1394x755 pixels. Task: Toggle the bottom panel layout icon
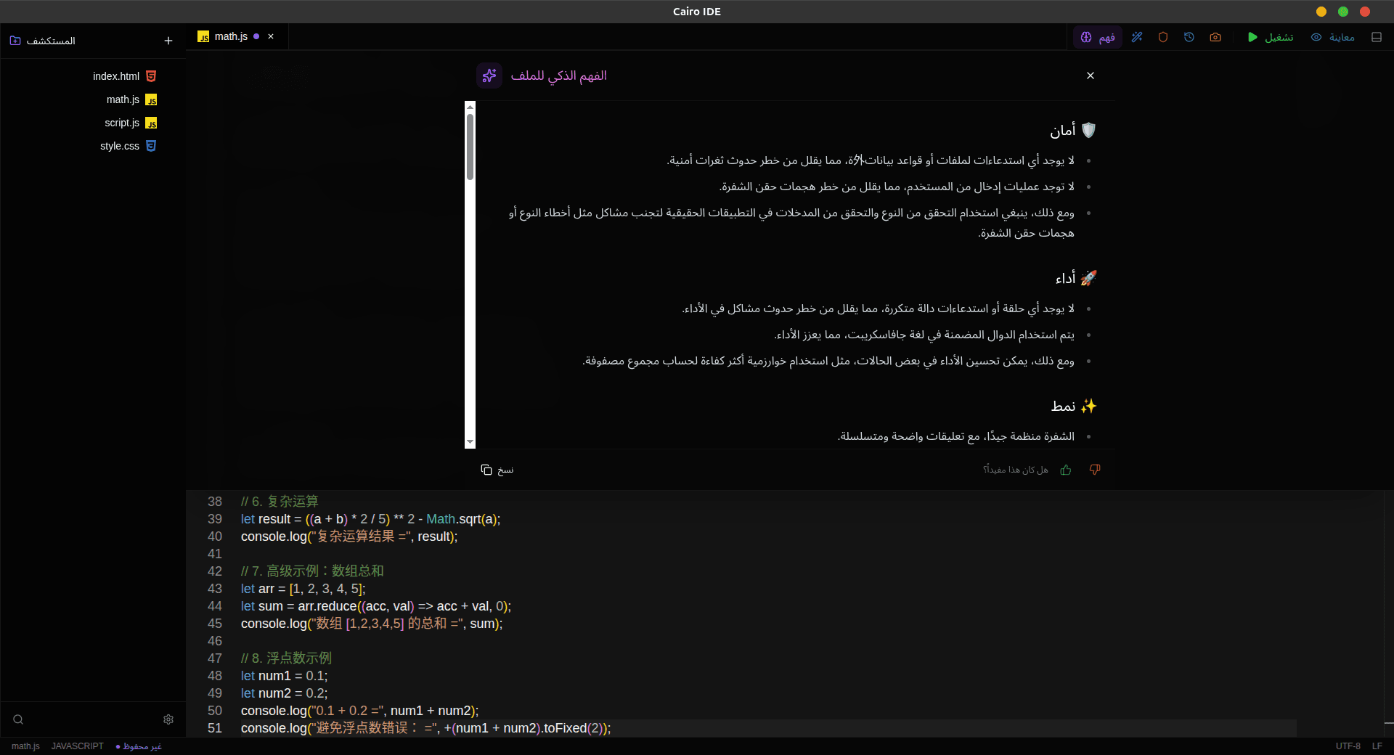click(1377, 37)
